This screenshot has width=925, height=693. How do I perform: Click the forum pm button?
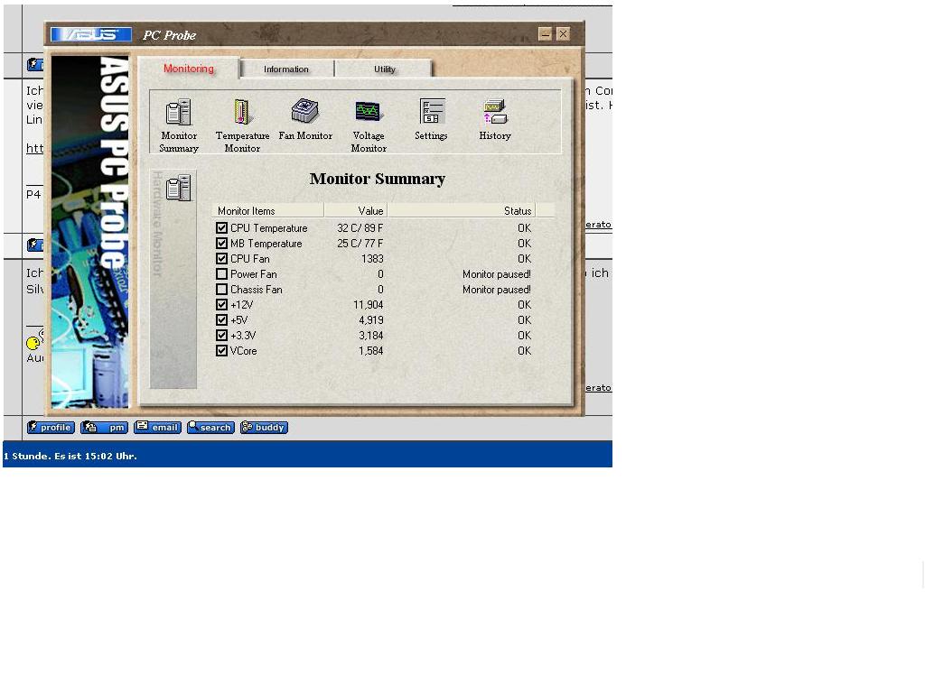point(105,427)
